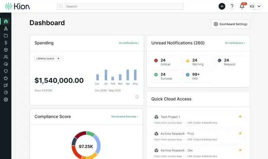Open the help question mark icon

coord(232,6)
